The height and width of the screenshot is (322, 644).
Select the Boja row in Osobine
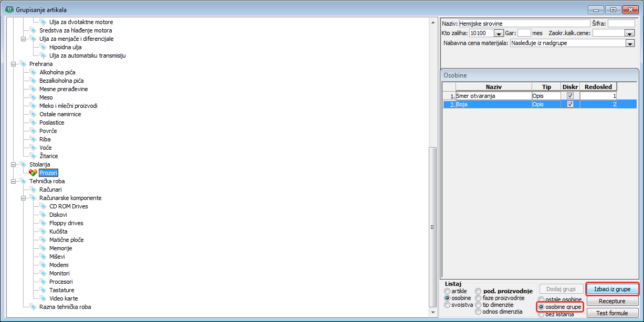pyautogui.click(x=493, y=104)
